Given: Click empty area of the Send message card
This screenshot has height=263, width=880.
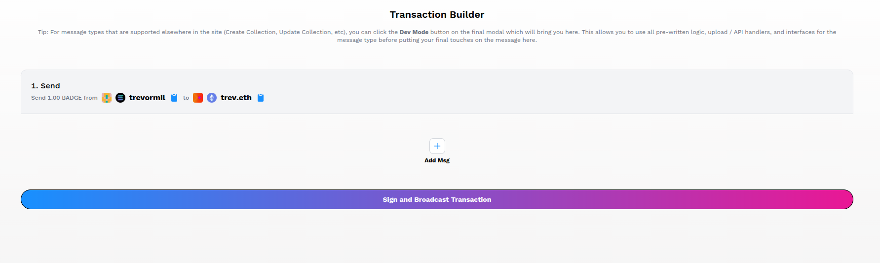Looking at the screenshot, I should click(x=543, y=93).
